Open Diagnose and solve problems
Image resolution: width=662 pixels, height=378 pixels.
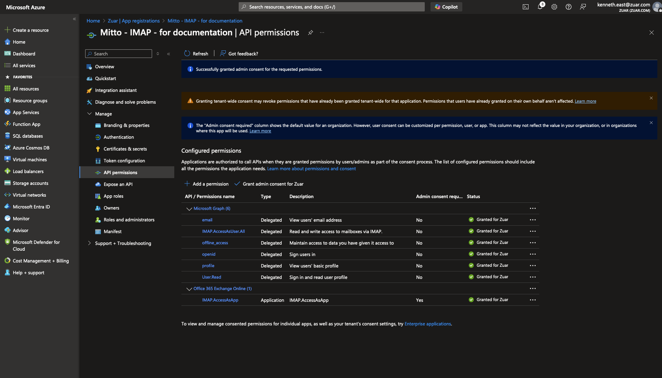tap(125, 102)
